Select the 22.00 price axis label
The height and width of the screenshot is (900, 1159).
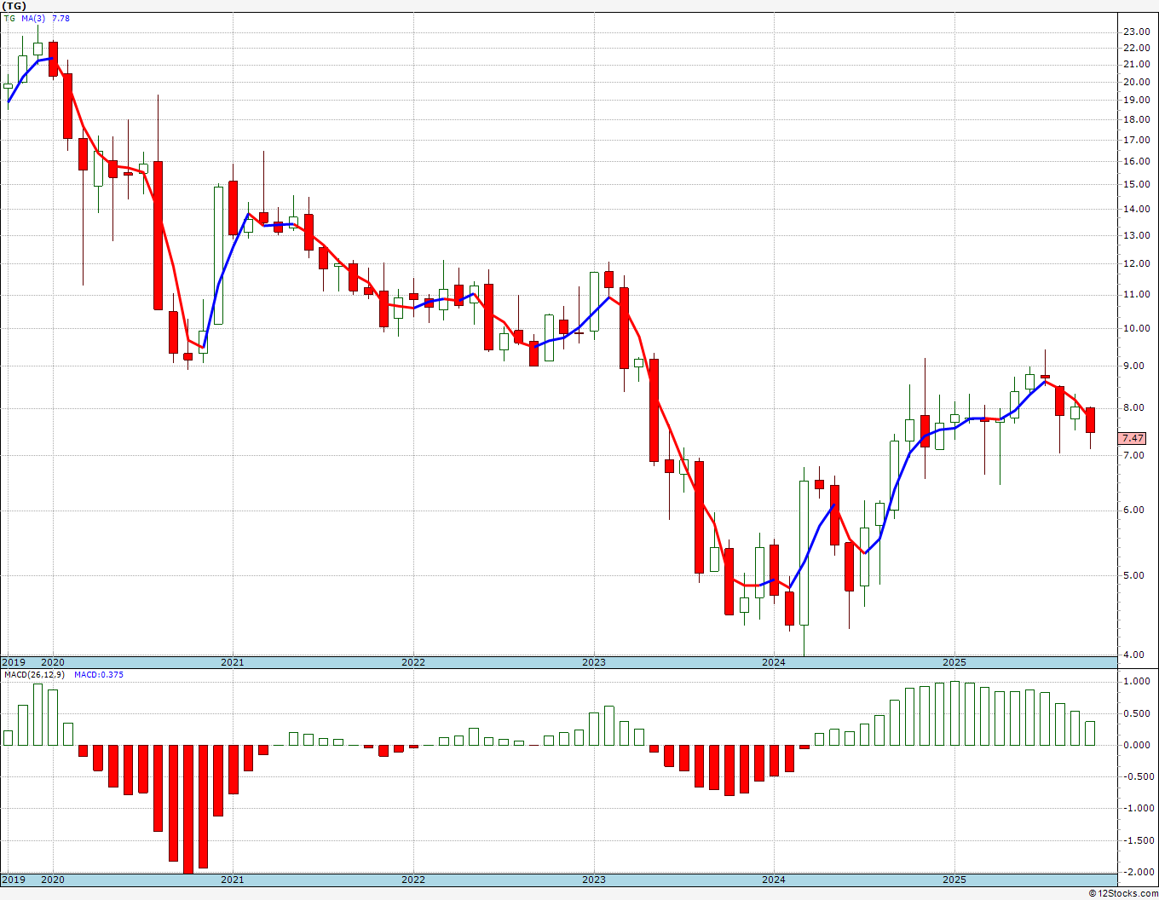(x=1136, y=48)
